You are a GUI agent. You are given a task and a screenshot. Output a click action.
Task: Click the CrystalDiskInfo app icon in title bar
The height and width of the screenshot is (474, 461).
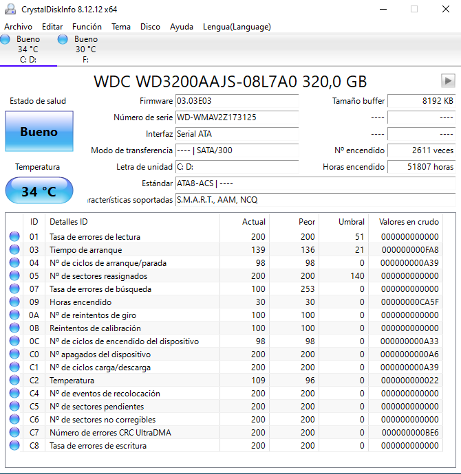point(10,9)
